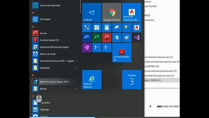Open the globe document tile beside Calculator tile
This screenshot has width=209, height=118.
coord(97,28)
